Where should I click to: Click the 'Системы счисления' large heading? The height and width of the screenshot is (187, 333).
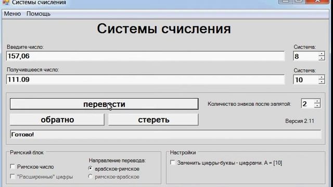[x=164, y=29]
